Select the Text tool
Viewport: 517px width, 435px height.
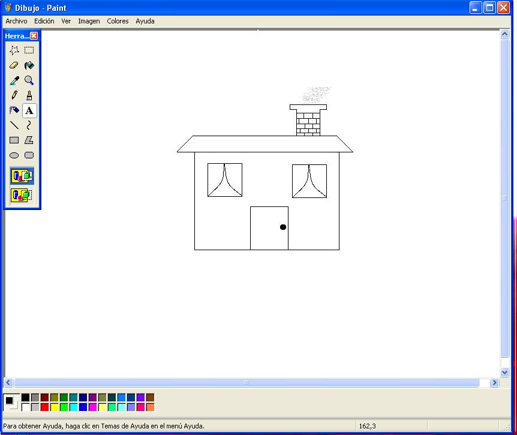[29, 110]
